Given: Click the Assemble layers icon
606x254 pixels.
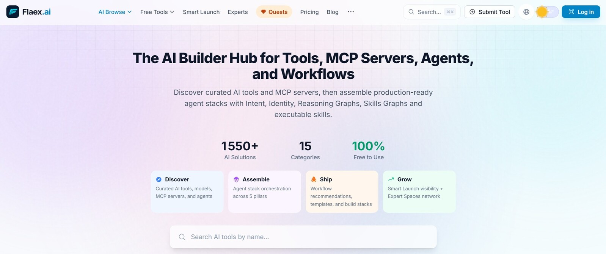Looking at the screenshot, I should tap(236, 179).
